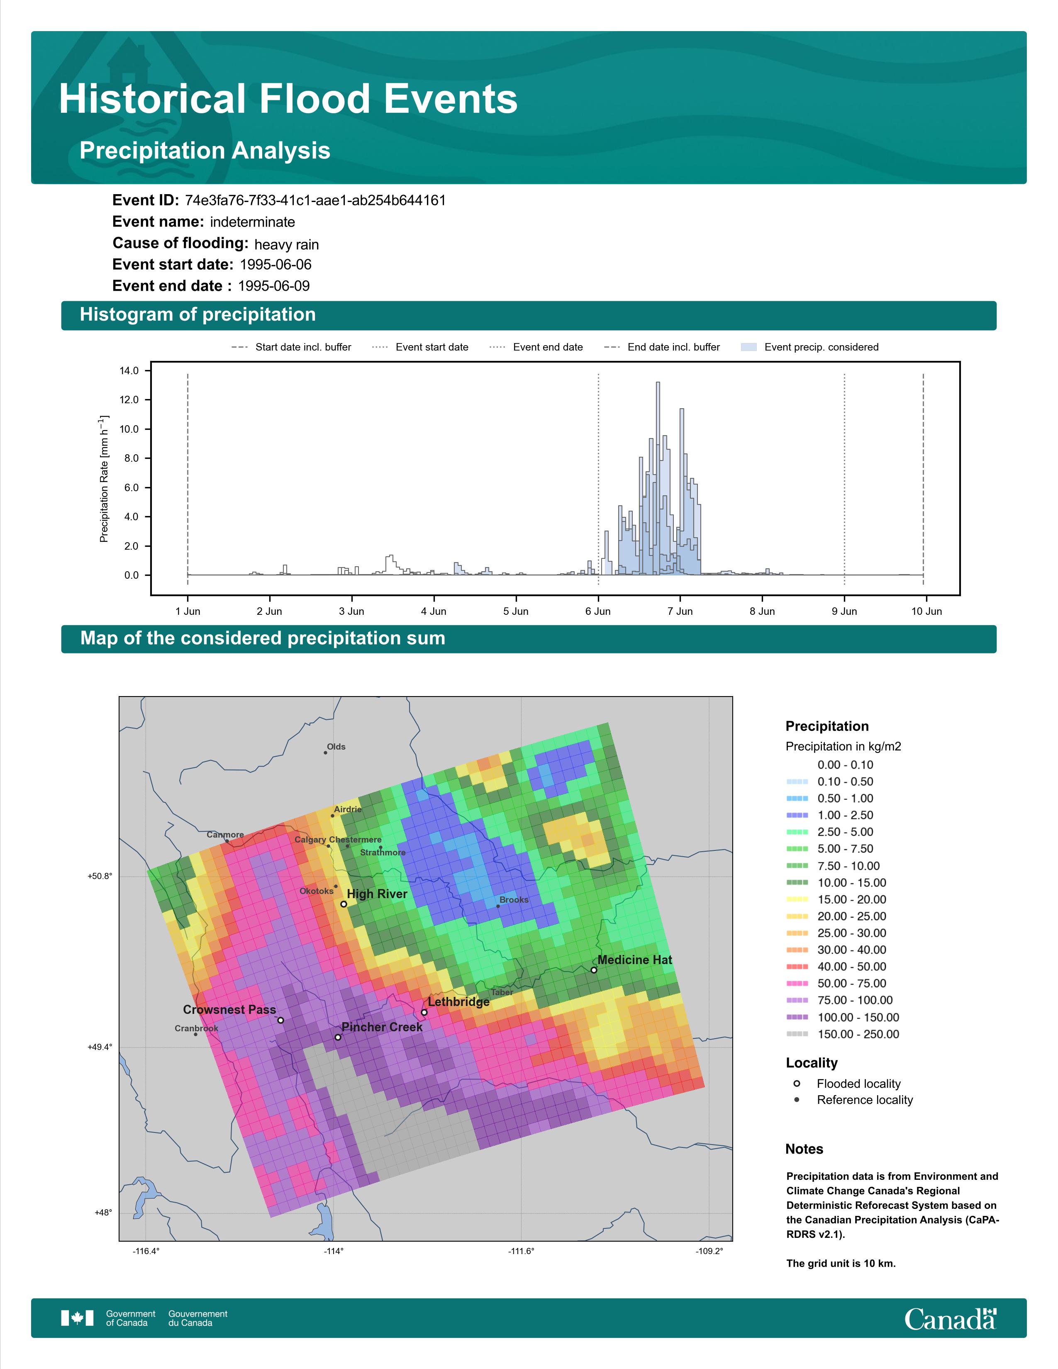The height and width of the screenshot is (1369, 1058).
Task: Click the Event precip. considered legend swatch
Action: [x=748, y=347]
